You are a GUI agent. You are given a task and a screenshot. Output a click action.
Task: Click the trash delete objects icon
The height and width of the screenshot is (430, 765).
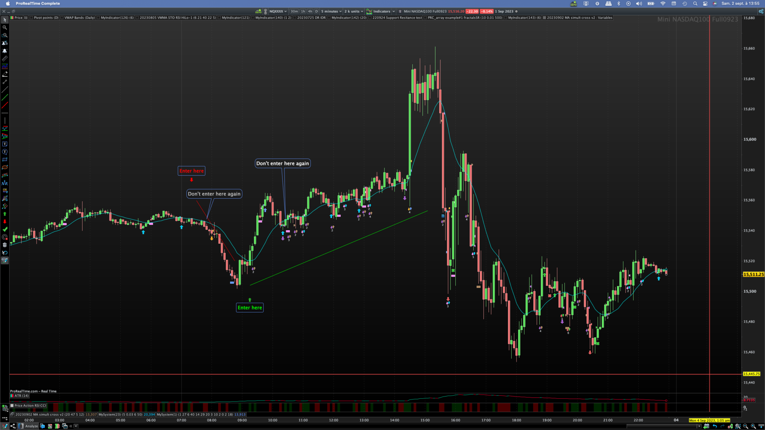pyautogui.click(x=4, y=245)
